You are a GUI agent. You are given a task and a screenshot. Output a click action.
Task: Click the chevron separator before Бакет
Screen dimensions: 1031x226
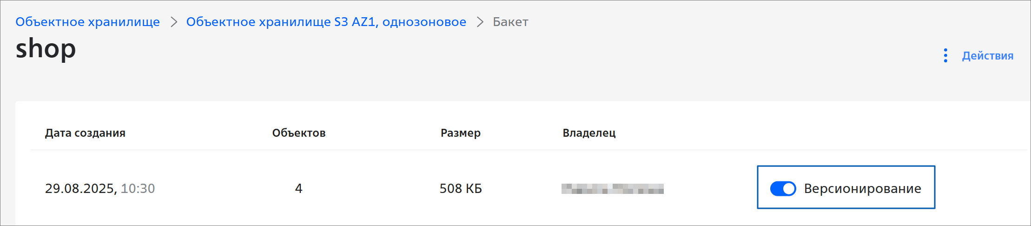click(x=480, y=22)
